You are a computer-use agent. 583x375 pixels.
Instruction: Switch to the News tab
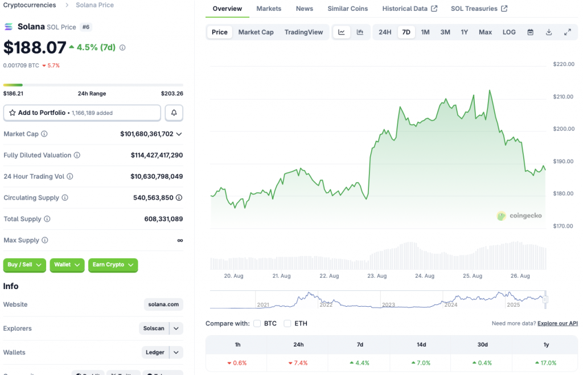pos(305,9)
